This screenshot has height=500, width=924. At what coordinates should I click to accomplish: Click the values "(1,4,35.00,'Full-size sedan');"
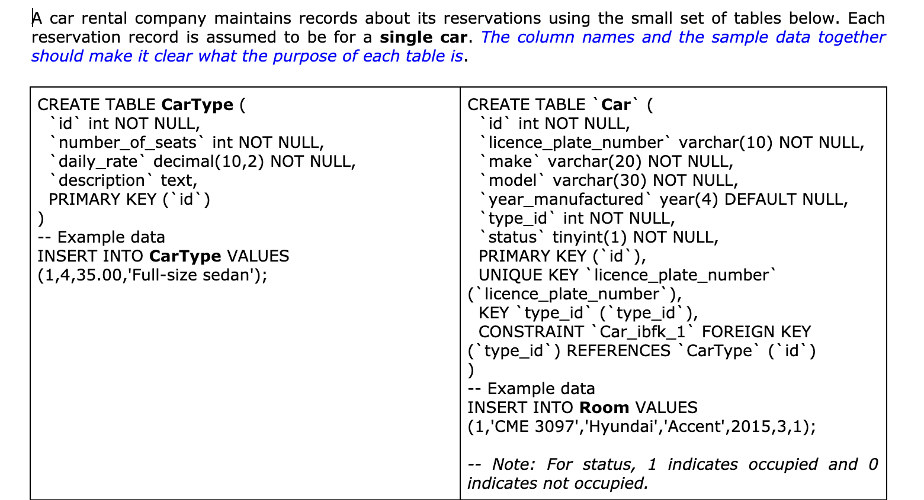(152, 275)
